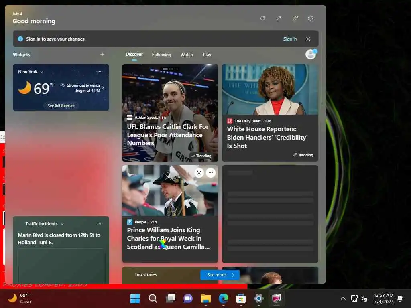
Task: Click taskbar weather widget 69°F Clear
Action: click(20, 298)
